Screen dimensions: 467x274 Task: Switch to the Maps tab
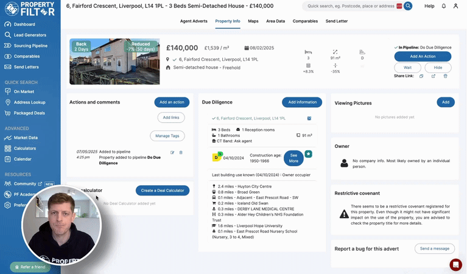(x=253, y=21)
